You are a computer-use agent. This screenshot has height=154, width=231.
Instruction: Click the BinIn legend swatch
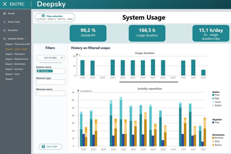pyautogui.click(x=213, y=141)
